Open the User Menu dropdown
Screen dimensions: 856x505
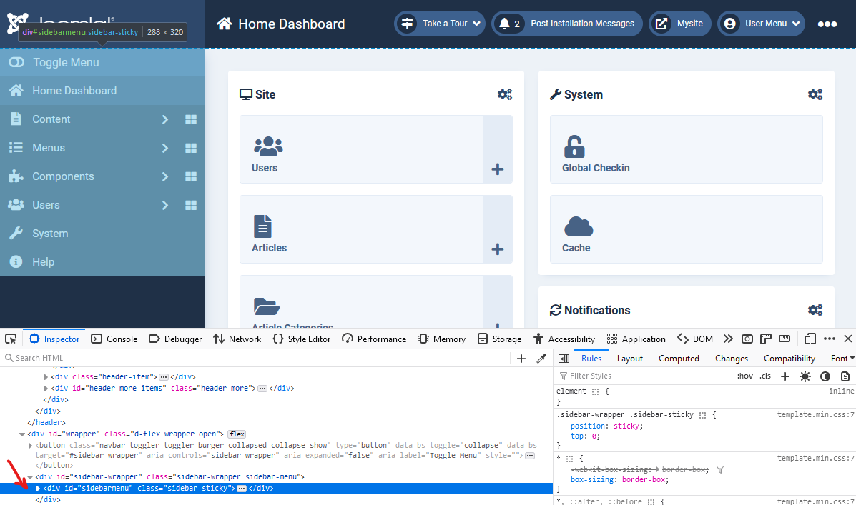tap(761, 24)
